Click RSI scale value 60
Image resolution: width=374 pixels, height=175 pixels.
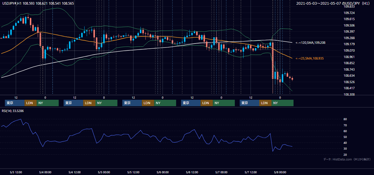pyautogui.click(x=345, y=131)
